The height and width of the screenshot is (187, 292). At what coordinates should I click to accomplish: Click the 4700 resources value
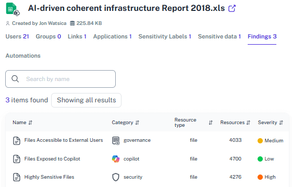coord(235,159)
